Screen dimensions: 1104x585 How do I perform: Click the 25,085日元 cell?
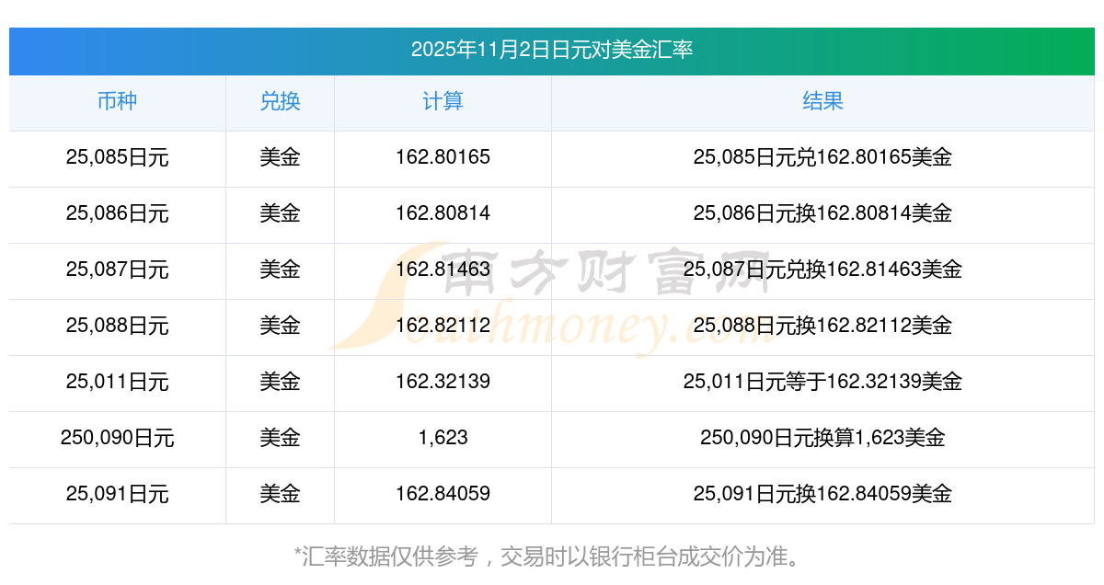coord(117,157)
